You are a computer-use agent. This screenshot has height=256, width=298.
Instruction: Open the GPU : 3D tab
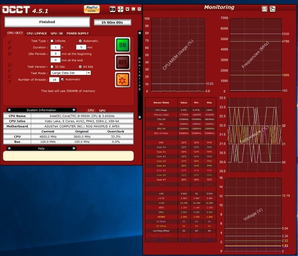[57, 33]
